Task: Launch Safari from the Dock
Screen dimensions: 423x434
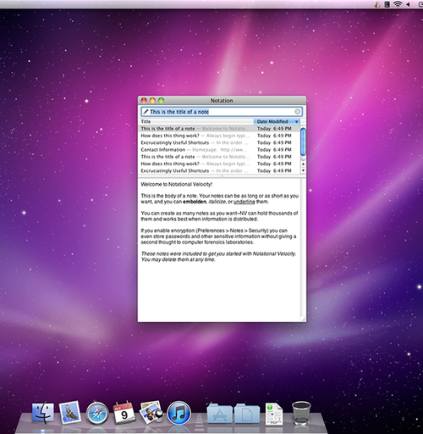Action: tap(97, 414)
